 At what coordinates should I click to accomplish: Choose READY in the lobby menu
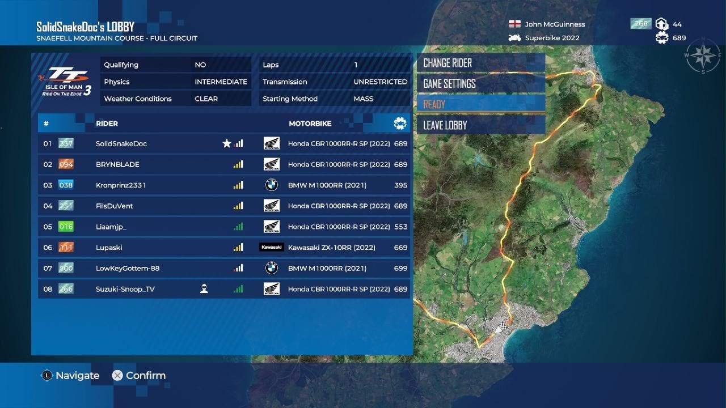(481, 104)
